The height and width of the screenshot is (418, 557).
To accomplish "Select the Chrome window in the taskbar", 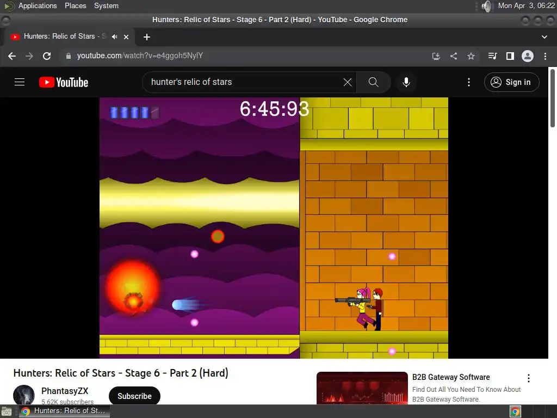I will (64, 411).
